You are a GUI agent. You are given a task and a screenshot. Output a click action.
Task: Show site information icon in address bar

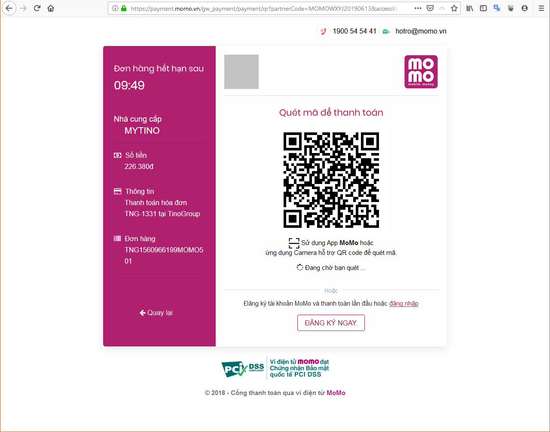click(115, 8)
